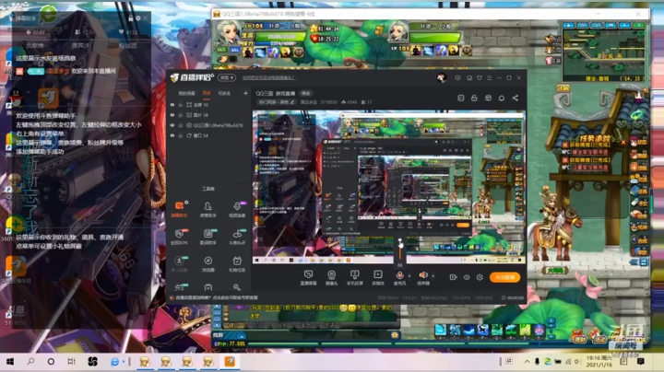Click the 修改 edit button beside title
Screen dimensions: 664x372
click(x=306, y=93)
